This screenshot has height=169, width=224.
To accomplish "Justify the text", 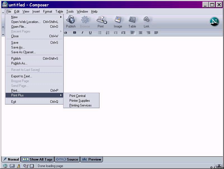I will coord(156,33).
